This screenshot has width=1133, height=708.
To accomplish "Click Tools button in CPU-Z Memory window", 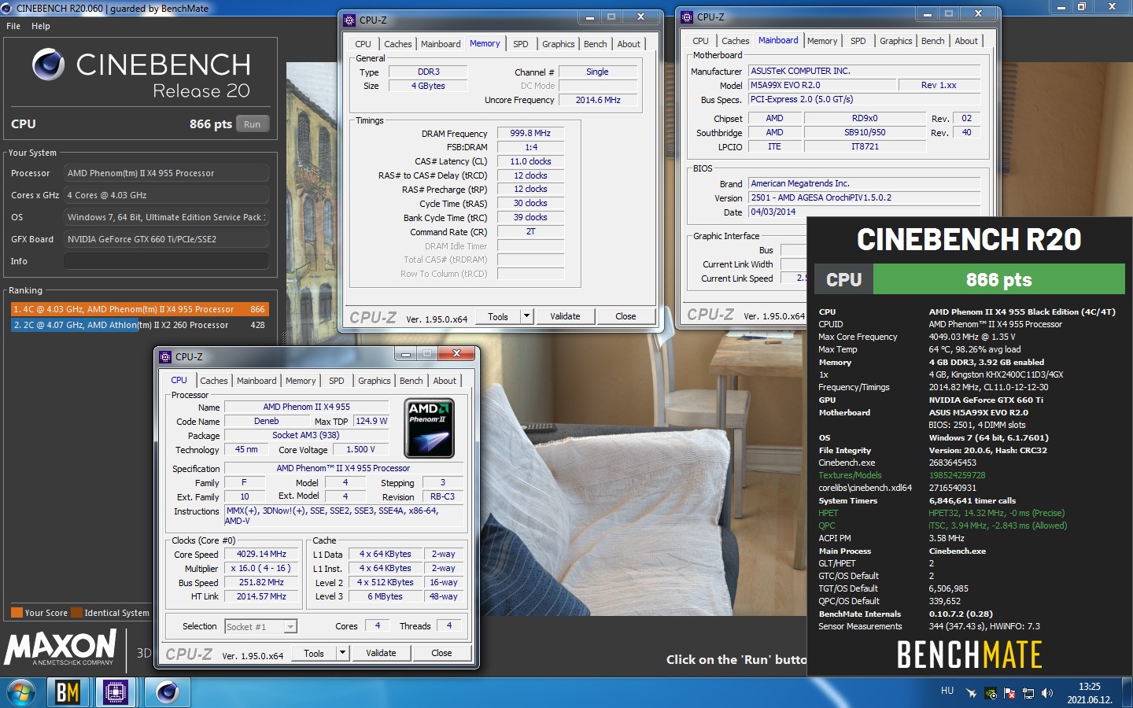I will [x=498, y=316].
